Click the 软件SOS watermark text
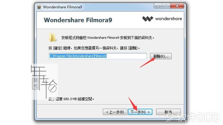The image size is (223, 125). [193, 117]
